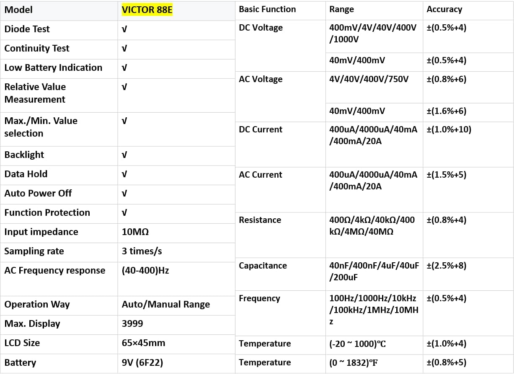Select the highlighted VICTOR 88E model name
This screenshot has width=514, height=375.
[147, 10]
